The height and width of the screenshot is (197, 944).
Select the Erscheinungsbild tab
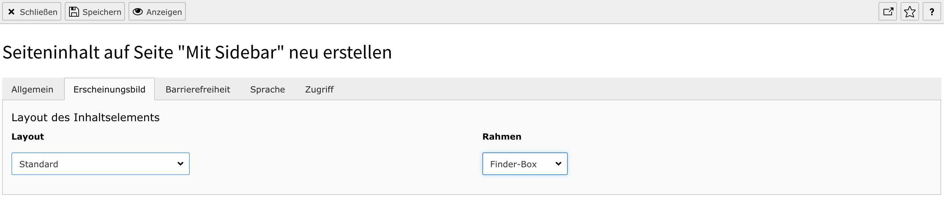(x=110, y=89)
